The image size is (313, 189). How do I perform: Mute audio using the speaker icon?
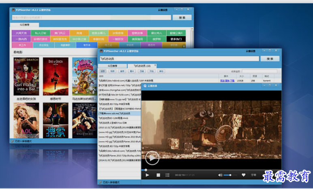coord(220,175)
